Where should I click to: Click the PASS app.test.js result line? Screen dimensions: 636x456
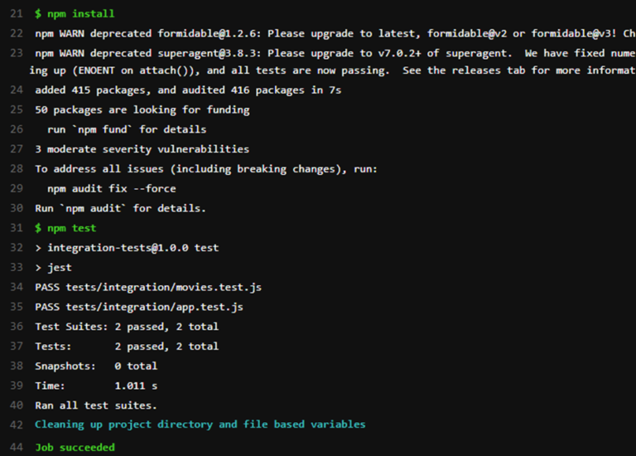tap(139, 307)
